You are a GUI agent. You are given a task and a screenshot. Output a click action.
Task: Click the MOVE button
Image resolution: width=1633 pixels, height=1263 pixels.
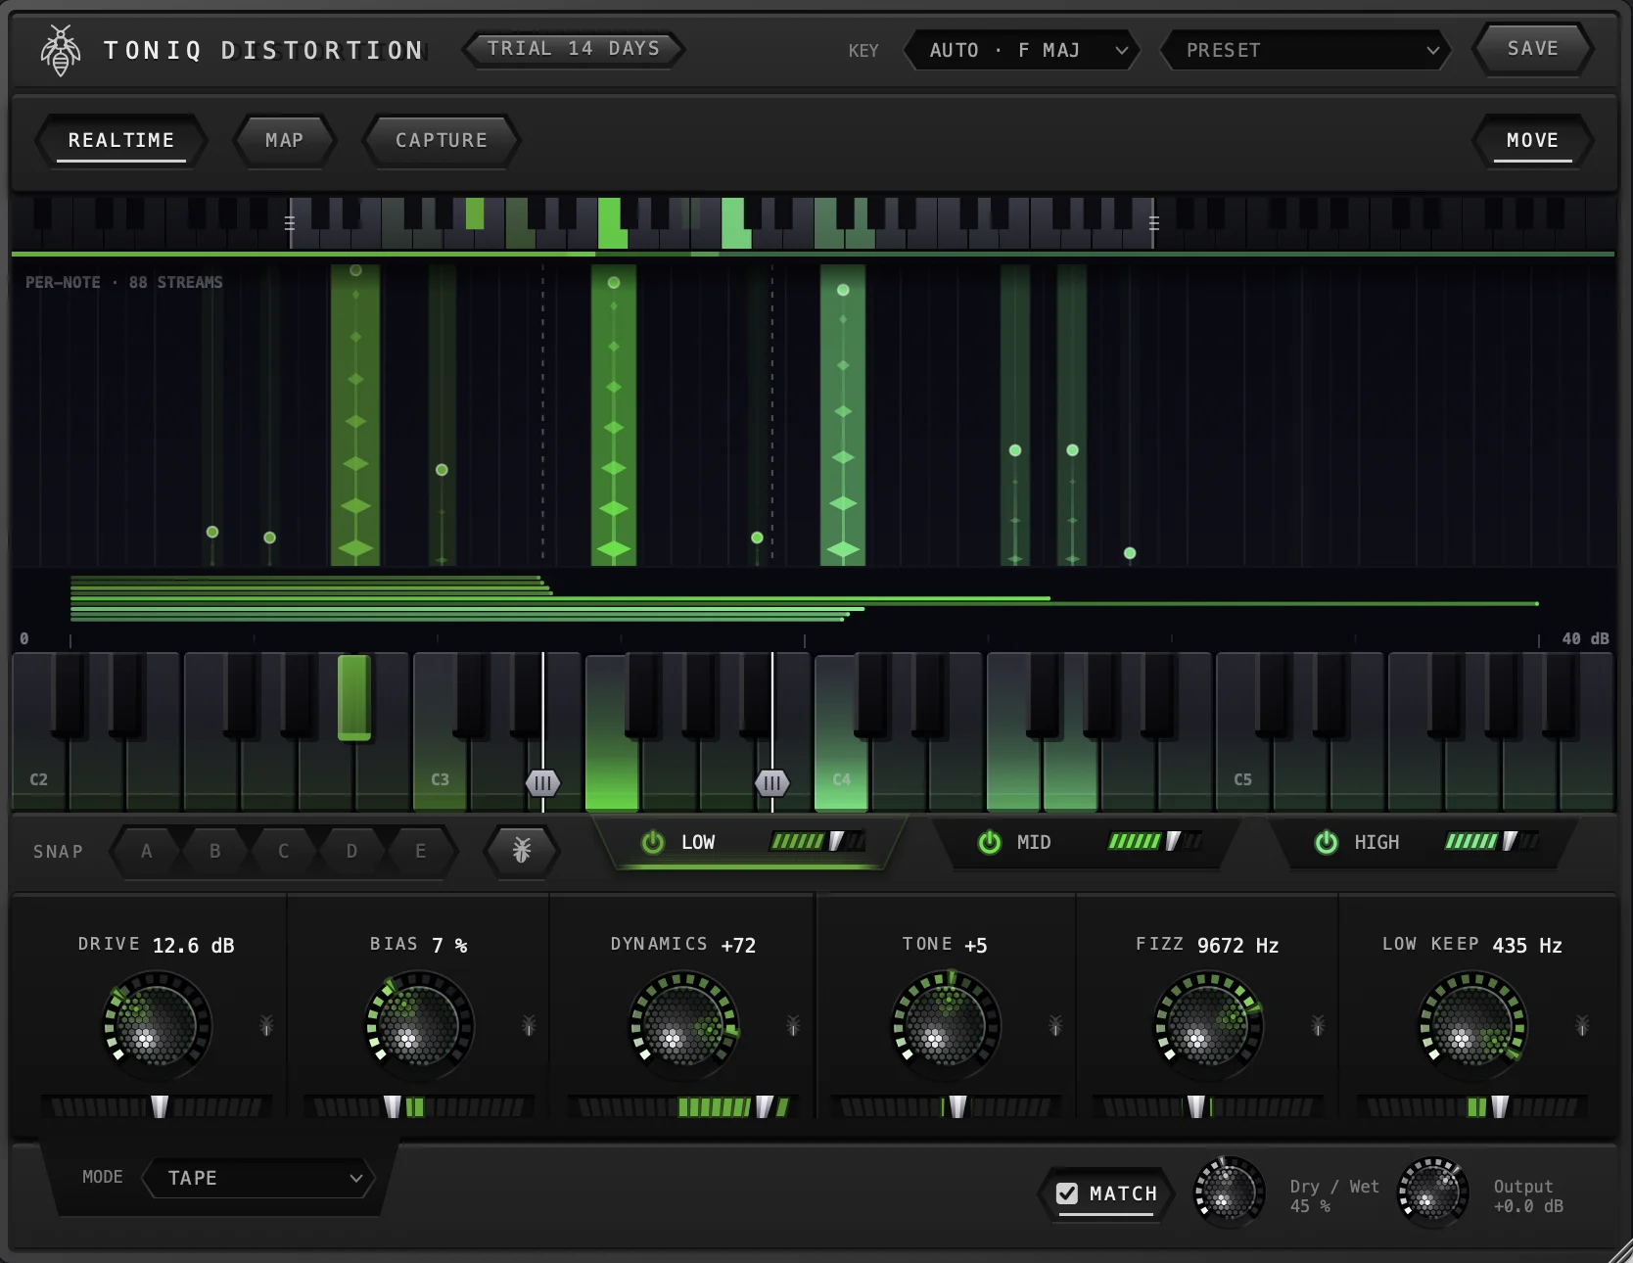(1533, 140)
